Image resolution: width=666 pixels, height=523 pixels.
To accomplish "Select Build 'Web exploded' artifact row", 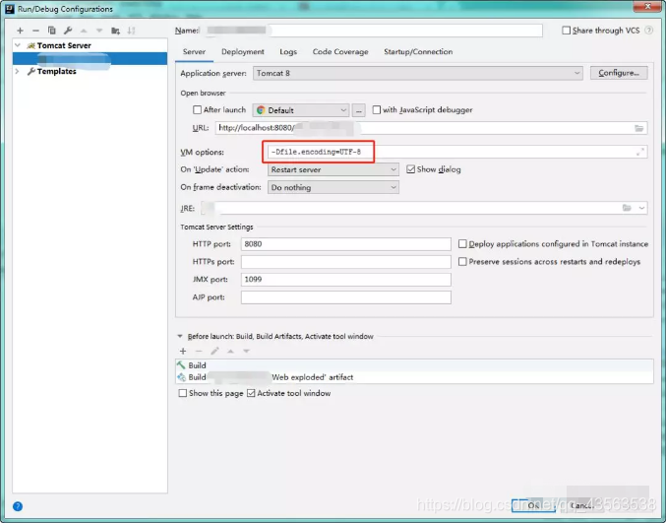I will click(x=414, y=377).
